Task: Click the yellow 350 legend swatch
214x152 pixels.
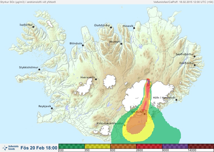Action: (x=98, y=146)
